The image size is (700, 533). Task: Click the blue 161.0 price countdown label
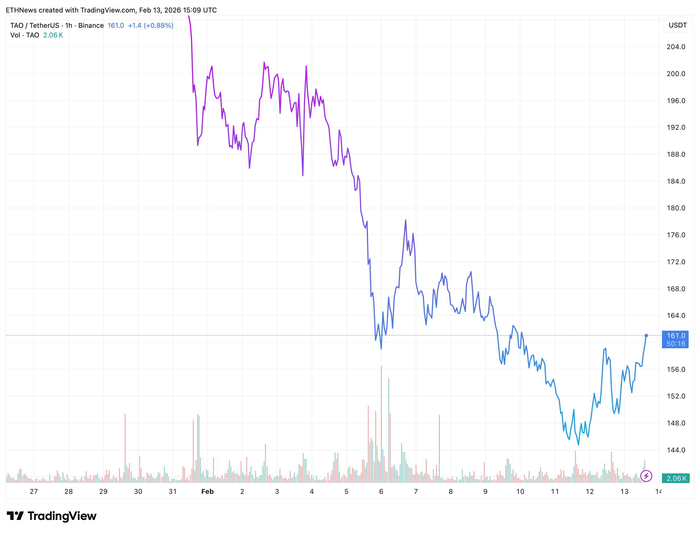click(x=675, y=339)
